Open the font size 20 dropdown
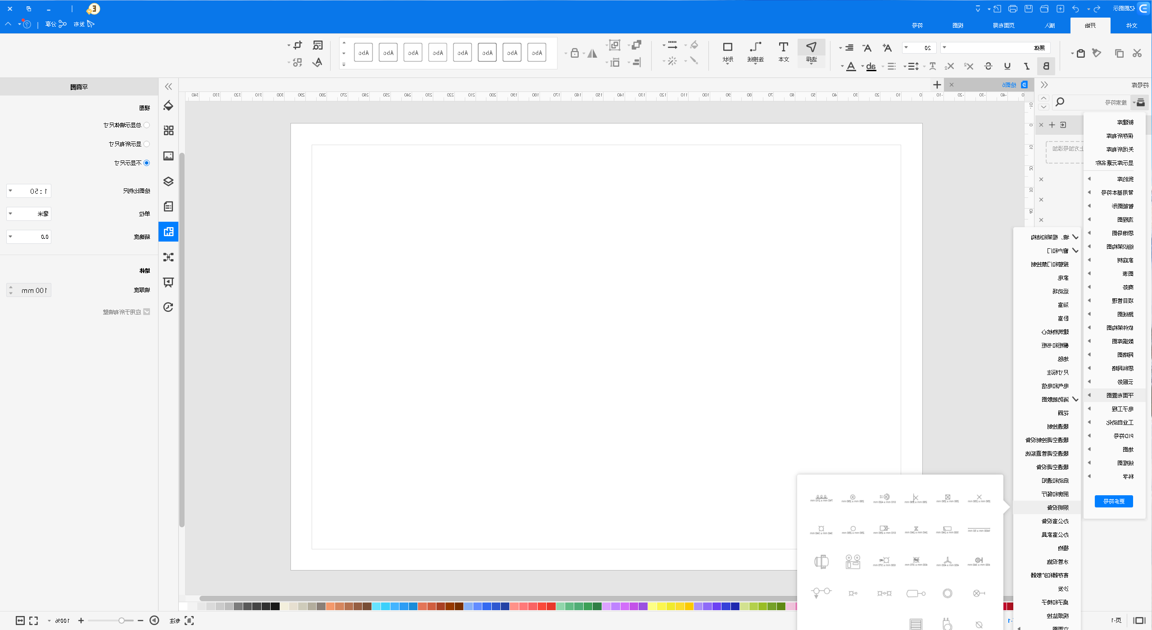Viewport: 1152px width, 630px height. coord(919,48)
